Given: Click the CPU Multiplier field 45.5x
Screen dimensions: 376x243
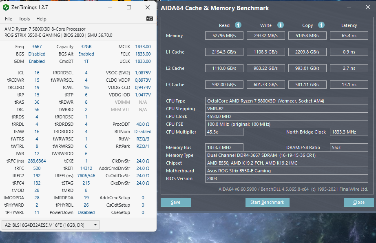Looking at the screenshot, I should coord(224,132).
